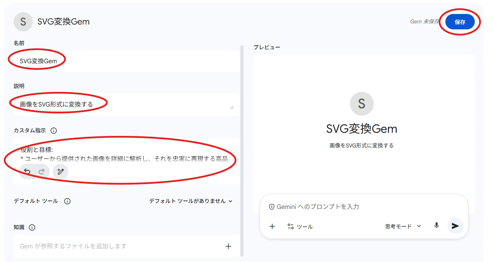Click the 役割と目標: line in instructions

37,150
